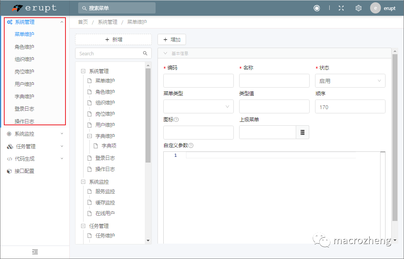Open the settings gear icon

[359, 8]
